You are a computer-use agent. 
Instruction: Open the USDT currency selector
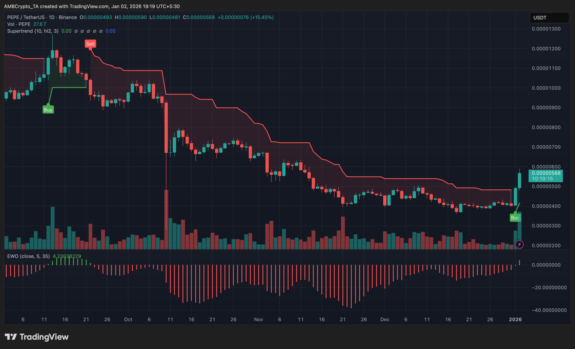pyautogui.click(x=549, y=18)
